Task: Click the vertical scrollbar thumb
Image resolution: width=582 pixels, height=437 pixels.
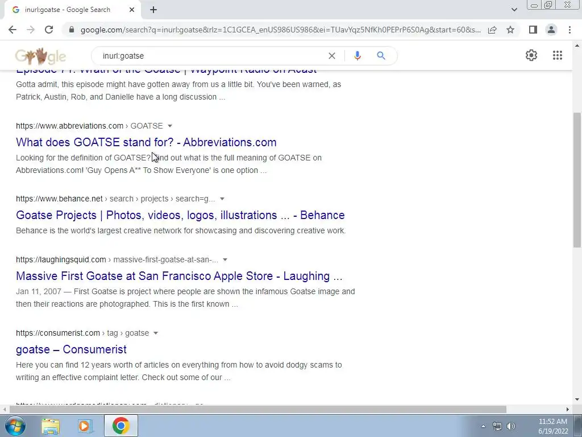Action: pyautogui.click(x=577, y=180)
